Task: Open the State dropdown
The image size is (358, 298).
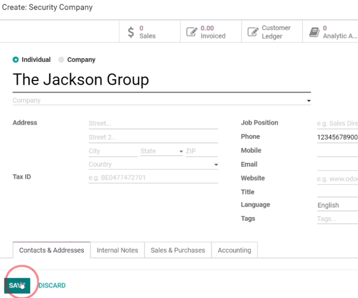Action: [x=162, y=151]
